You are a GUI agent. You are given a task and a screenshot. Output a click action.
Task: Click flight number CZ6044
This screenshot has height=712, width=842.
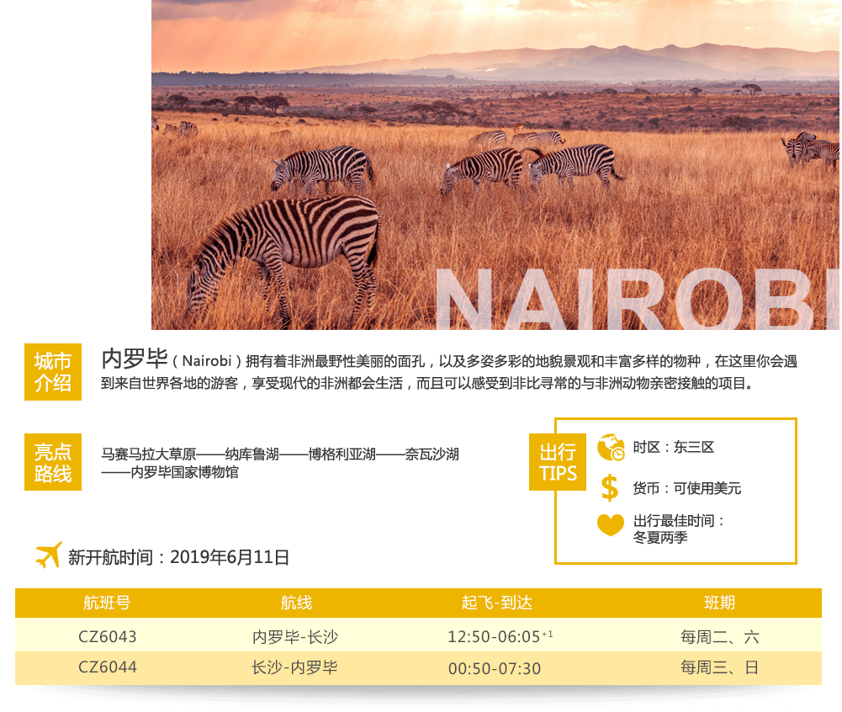point(107,667)
